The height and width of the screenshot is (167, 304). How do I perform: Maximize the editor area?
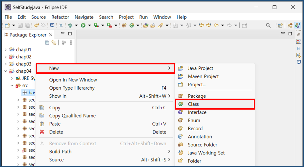(x=290, y=34)
